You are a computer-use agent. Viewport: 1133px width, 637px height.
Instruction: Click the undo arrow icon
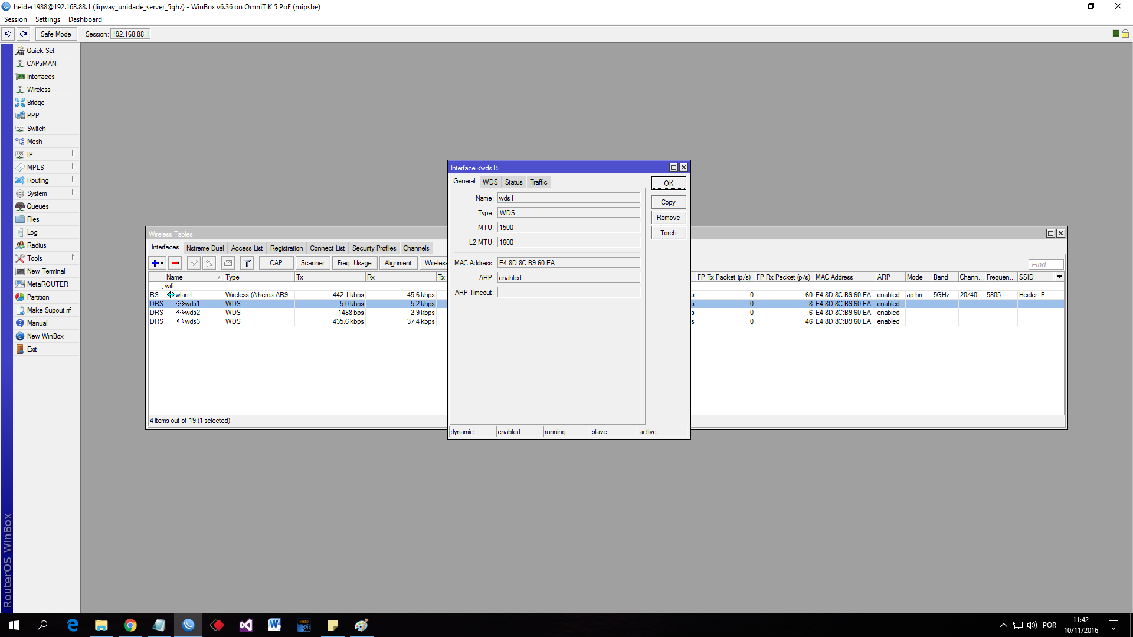coord(8,34)
